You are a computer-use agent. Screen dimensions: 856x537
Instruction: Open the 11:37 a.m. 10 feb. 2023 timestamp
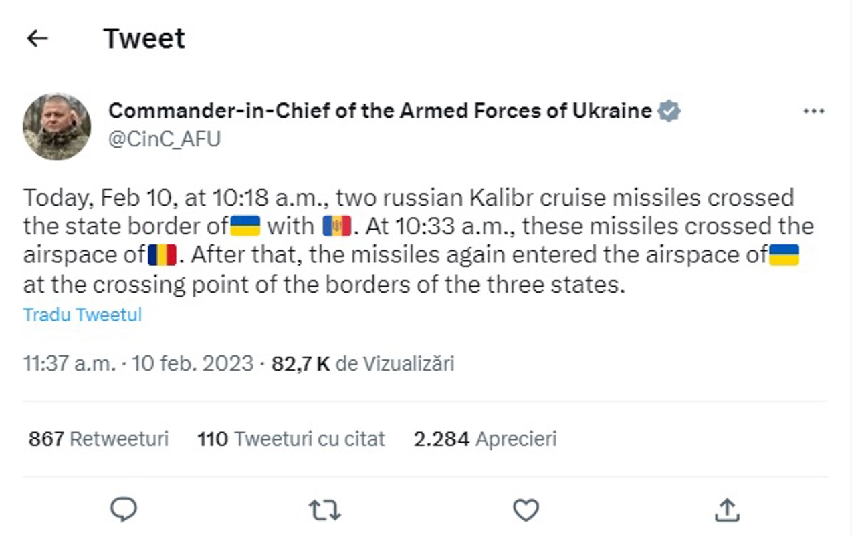(138, 363)
